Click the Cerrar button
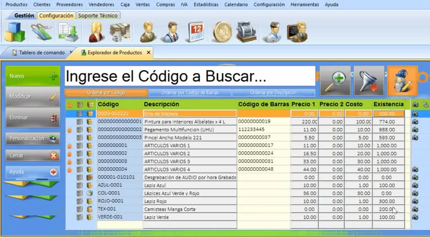Screen dimensions: 430x238 [33, 156]
